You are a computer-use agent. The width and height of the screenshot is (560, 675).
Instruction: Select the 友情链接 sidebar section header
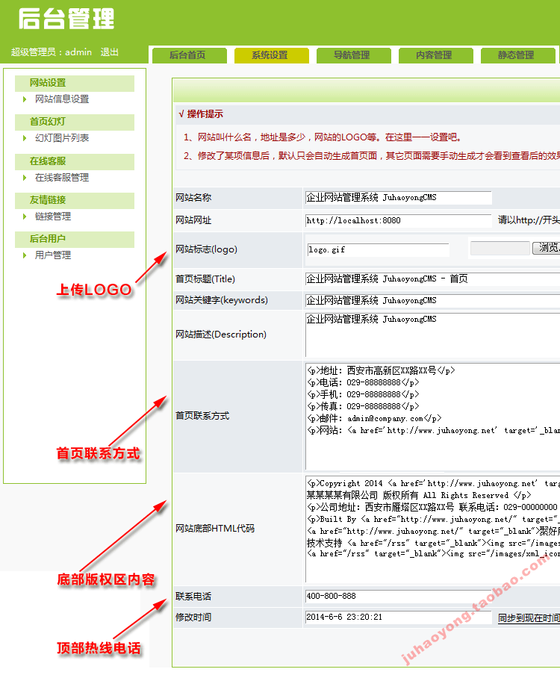tap(75, 200)
